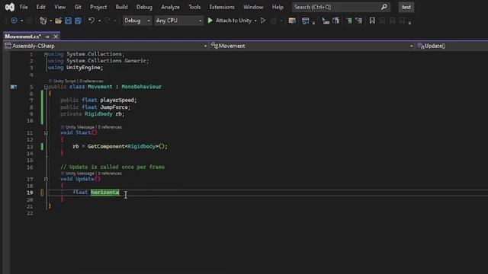488x274 pixels.
Task: Open the Update() member navigation dropdown
Action: click(452, 46)
